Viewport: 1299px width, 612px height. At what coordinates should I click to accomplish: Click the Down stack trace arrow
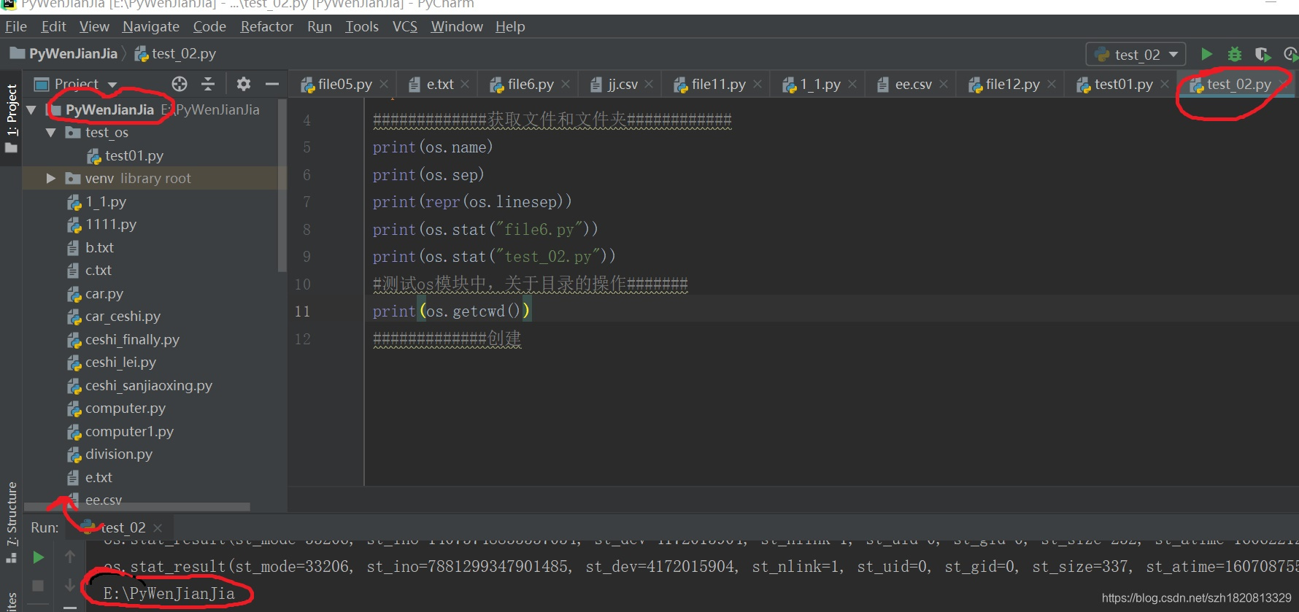[x=70, y=585]
